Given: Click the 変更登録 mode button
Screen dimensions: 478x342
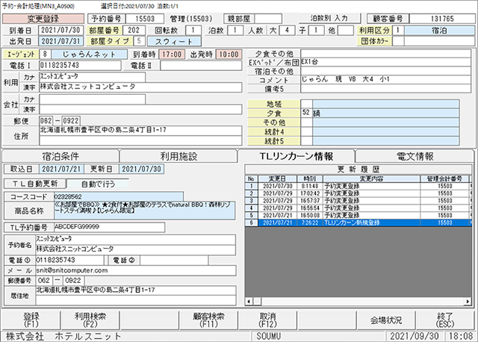Looking at the screenshot, I should [x=43, y=19].
